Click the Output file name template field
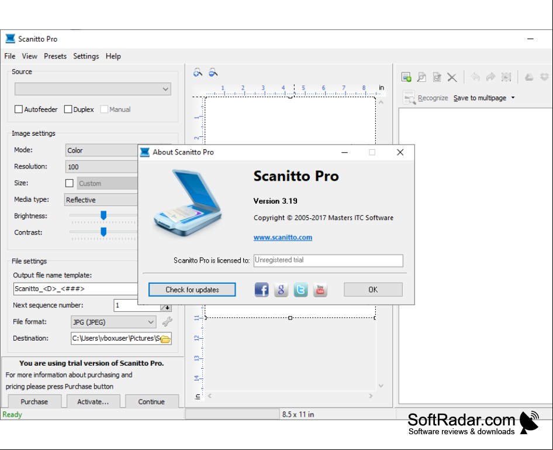This screenshot has height=450, width=553. click(75, 288)
